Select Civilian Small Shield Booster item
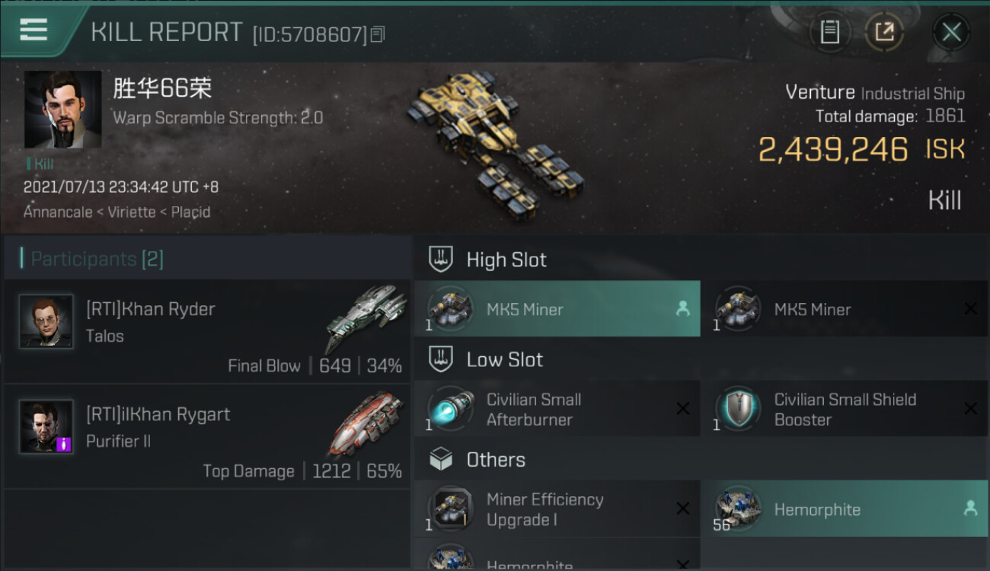 pos(845,409)
